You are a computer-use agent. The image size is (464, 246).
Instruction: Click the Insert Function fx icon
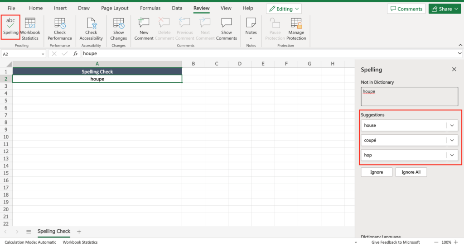(x=76, y=53)
